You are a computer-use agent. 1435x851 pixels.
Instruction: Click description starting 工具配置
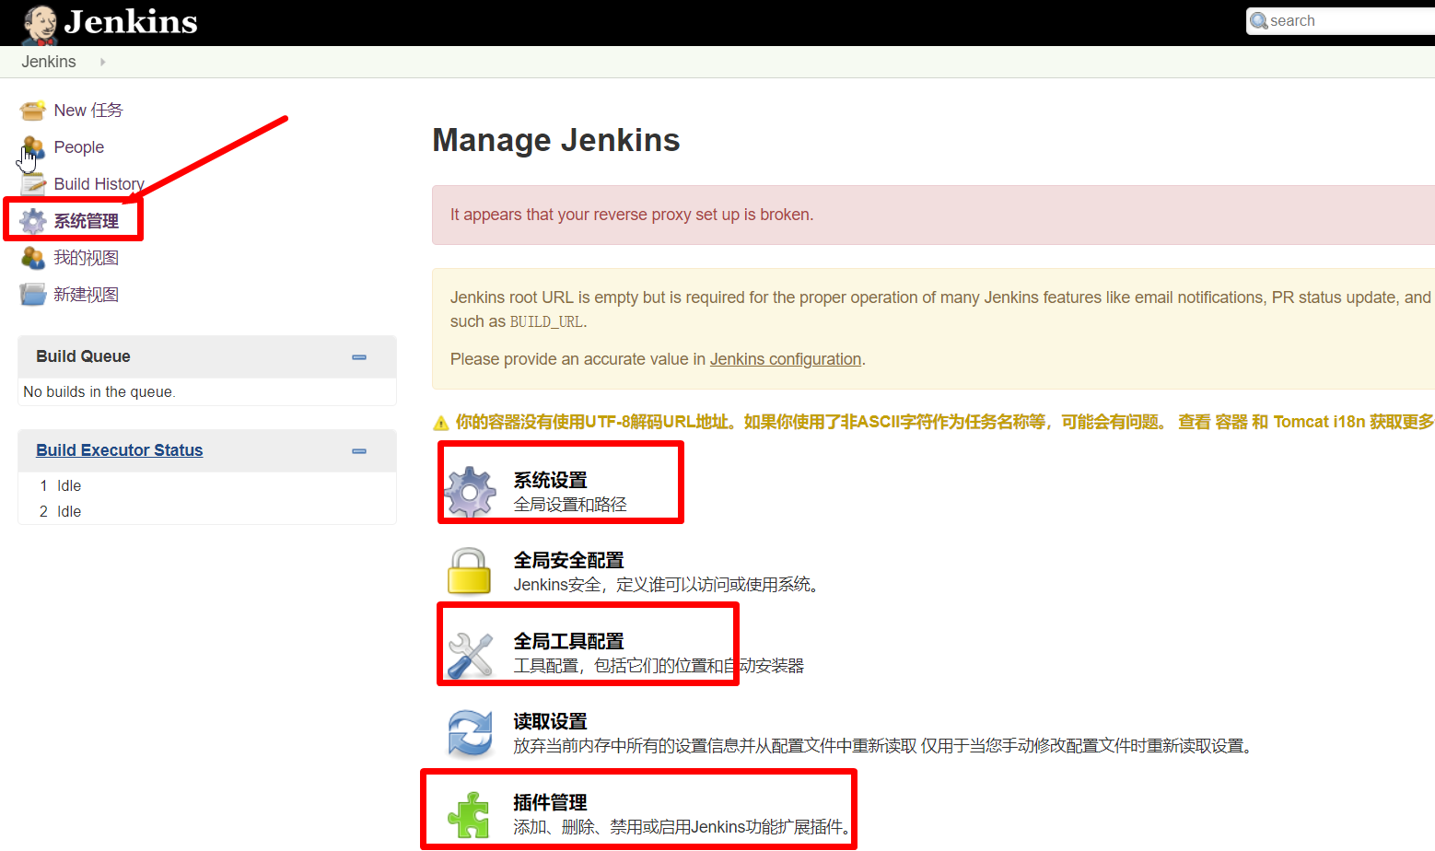(659, 666)
